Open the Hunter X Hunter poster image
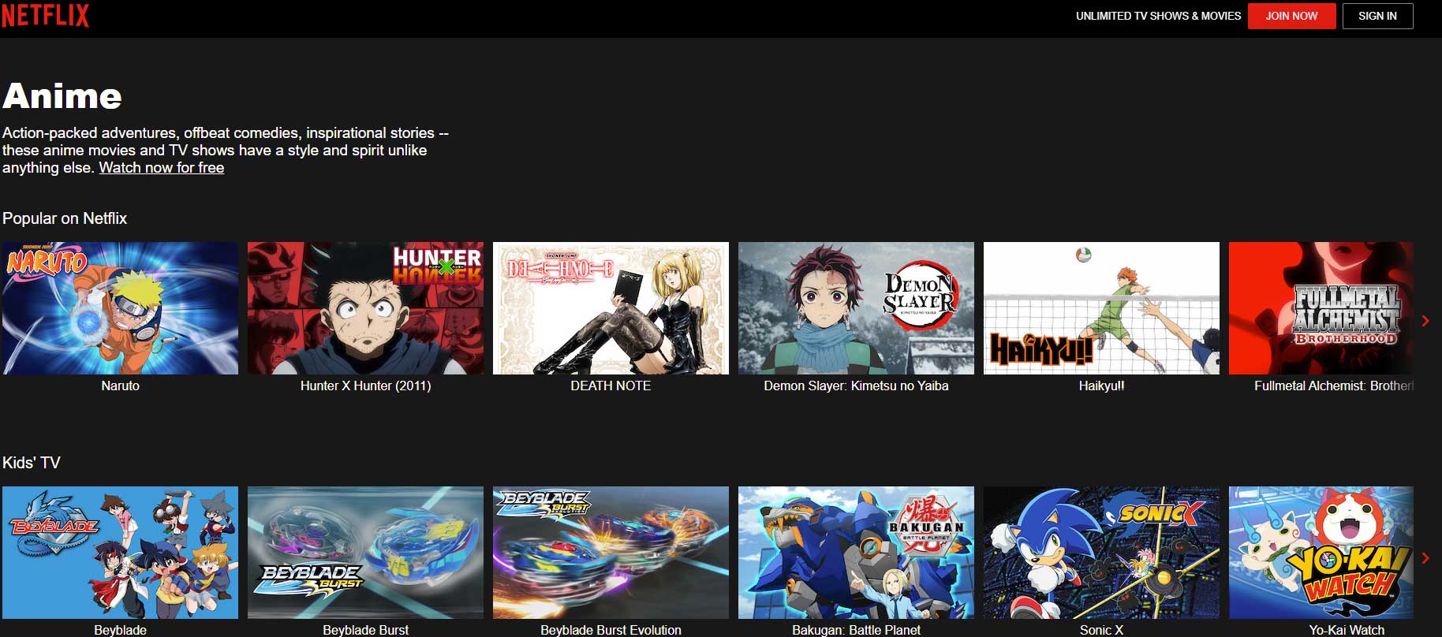Screen dimensions: 1442x637 365,308
